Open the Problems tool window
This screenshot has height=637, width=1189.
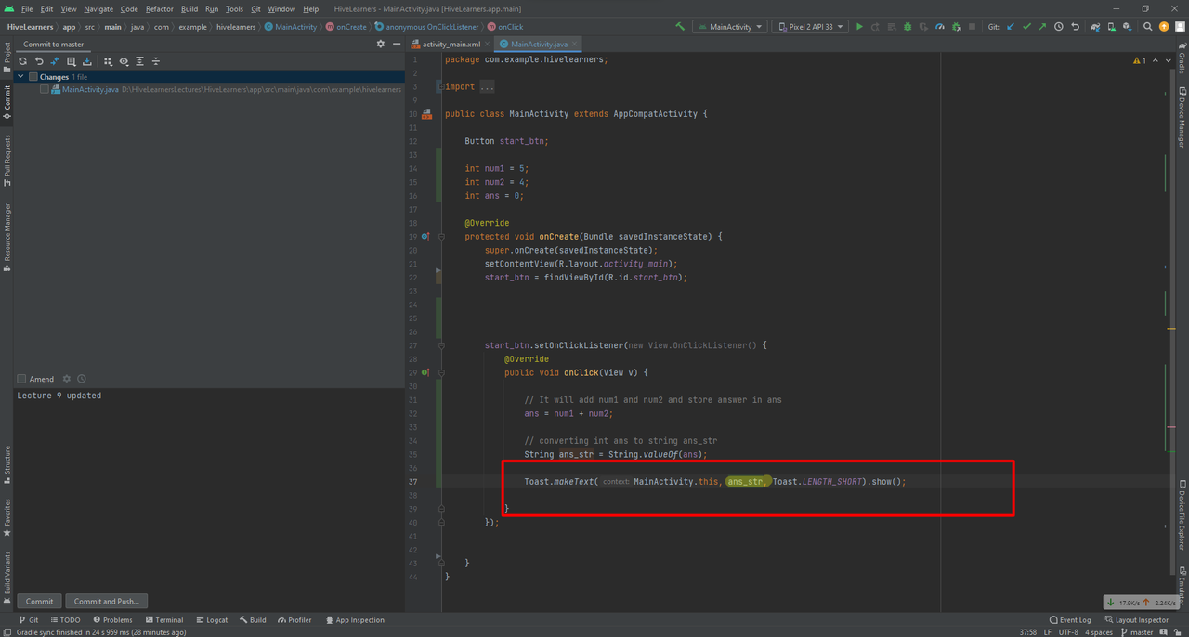click(x=112, y=619)
